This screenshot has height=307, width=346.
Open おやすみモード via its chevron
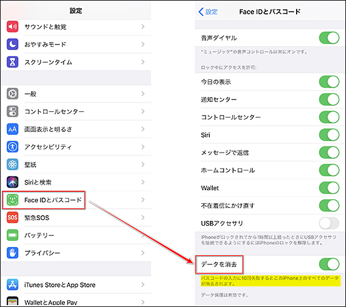coord(143,44)
